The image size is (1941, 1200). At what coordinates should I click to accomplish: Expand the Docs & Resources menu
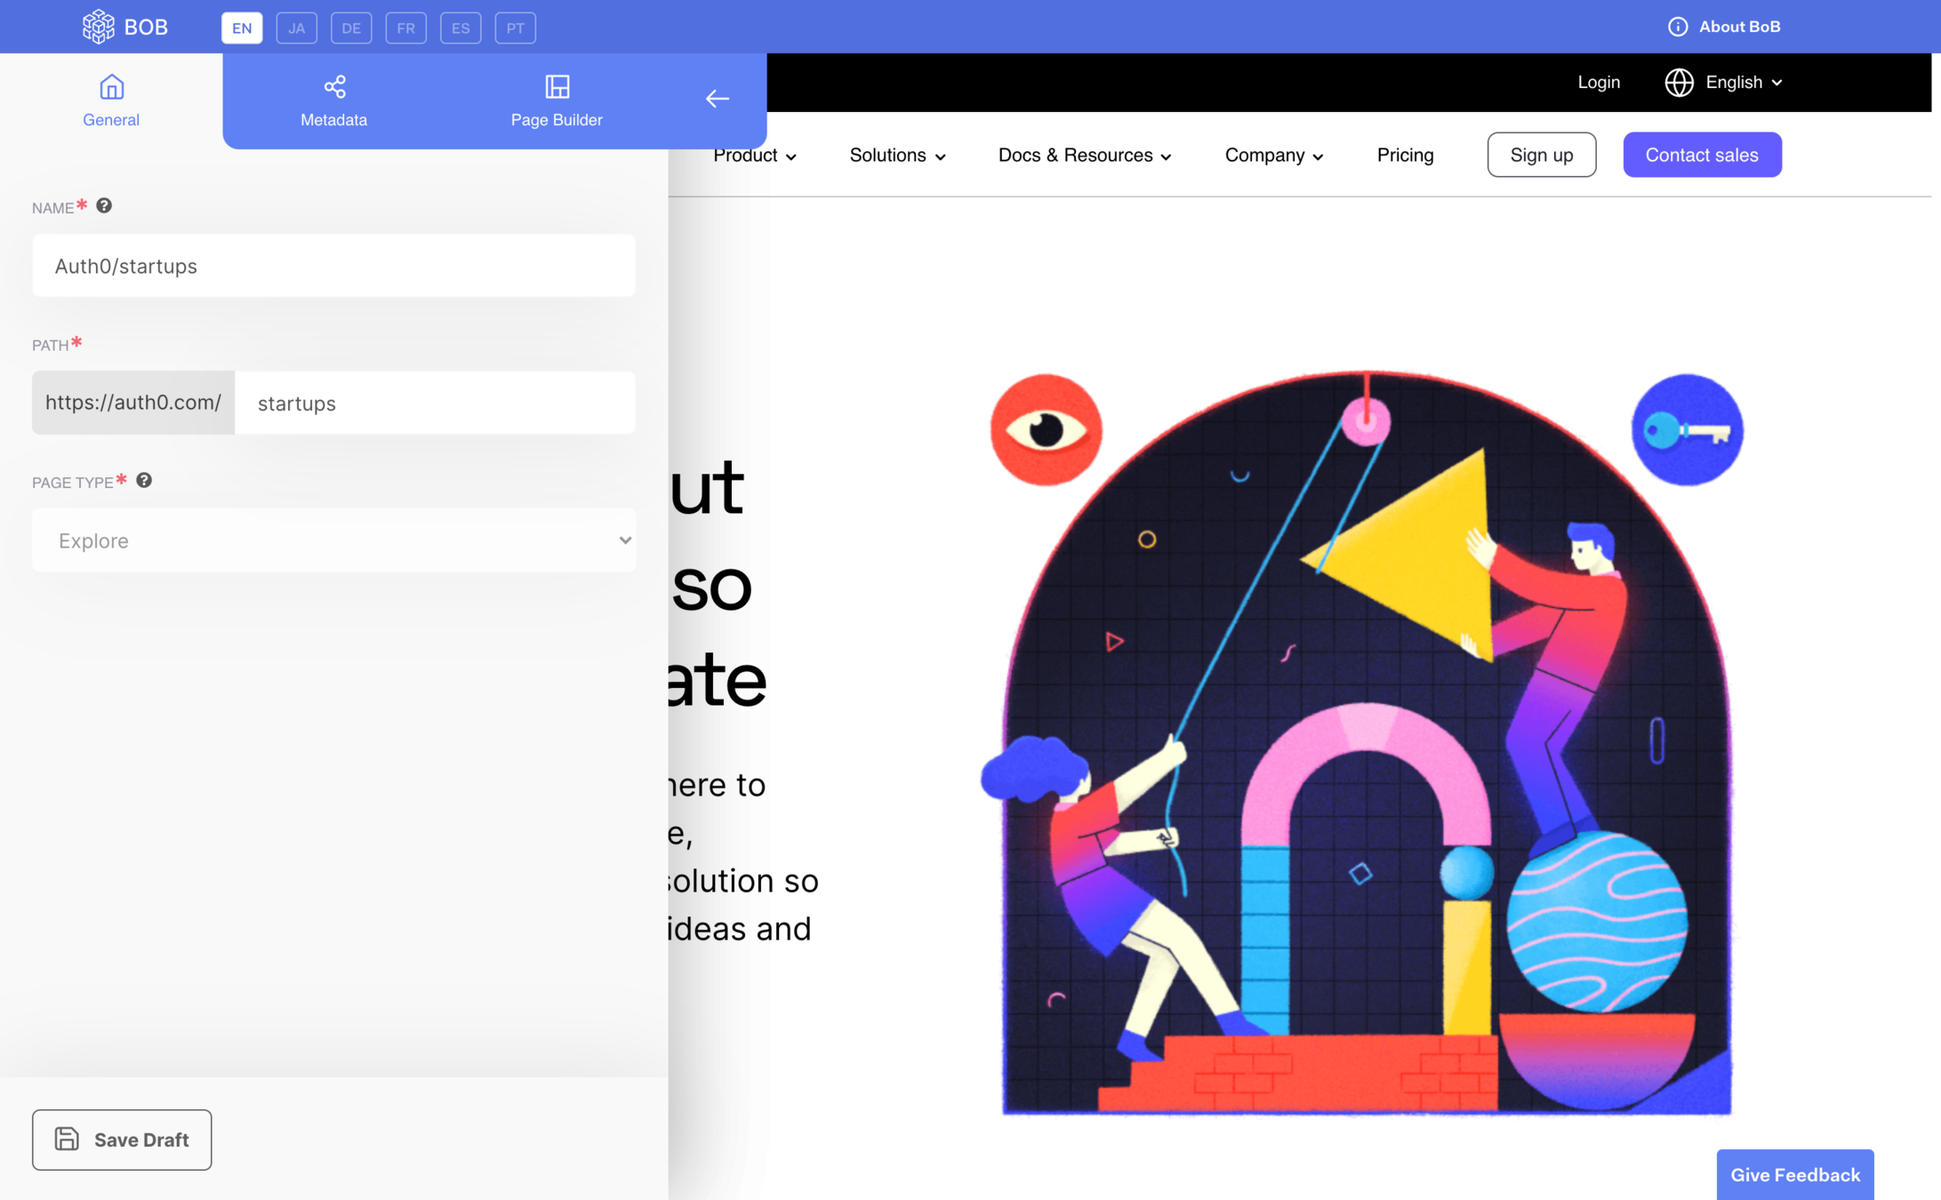[1085, 156]
